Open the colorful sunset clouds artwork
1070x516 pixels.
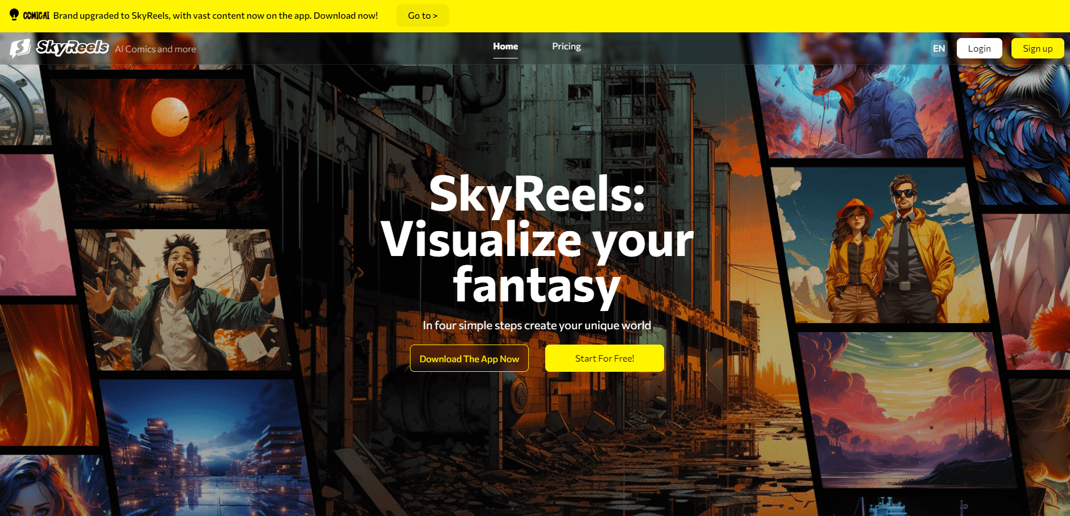tap(907, 410)
